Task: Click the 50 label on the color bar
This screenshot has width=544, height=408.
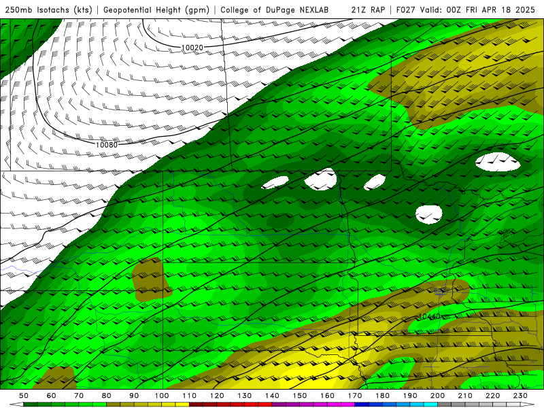Action: pyautogui.click(x=24, y=396)
